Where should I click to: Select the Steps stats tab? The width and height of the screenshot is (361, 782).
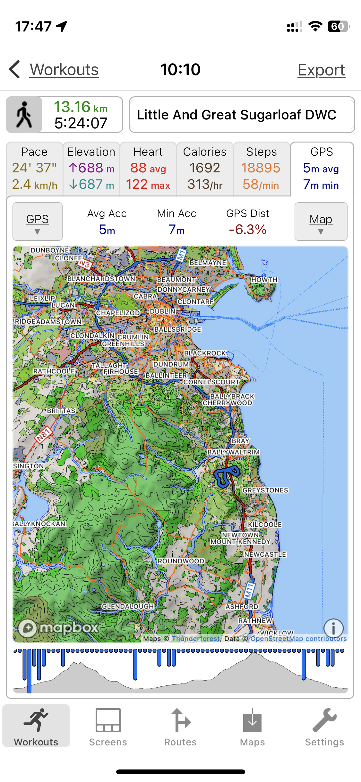coord(262,169)
